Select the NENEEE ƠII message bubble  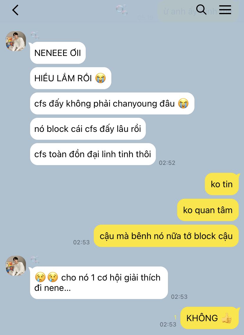[58, 53]
